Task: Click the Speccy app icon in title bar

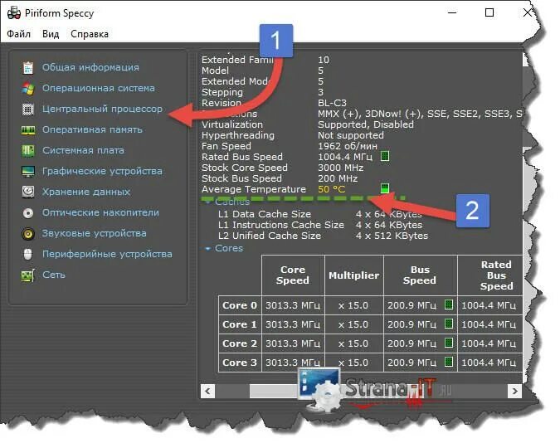Action: click(x=14, y=13)
